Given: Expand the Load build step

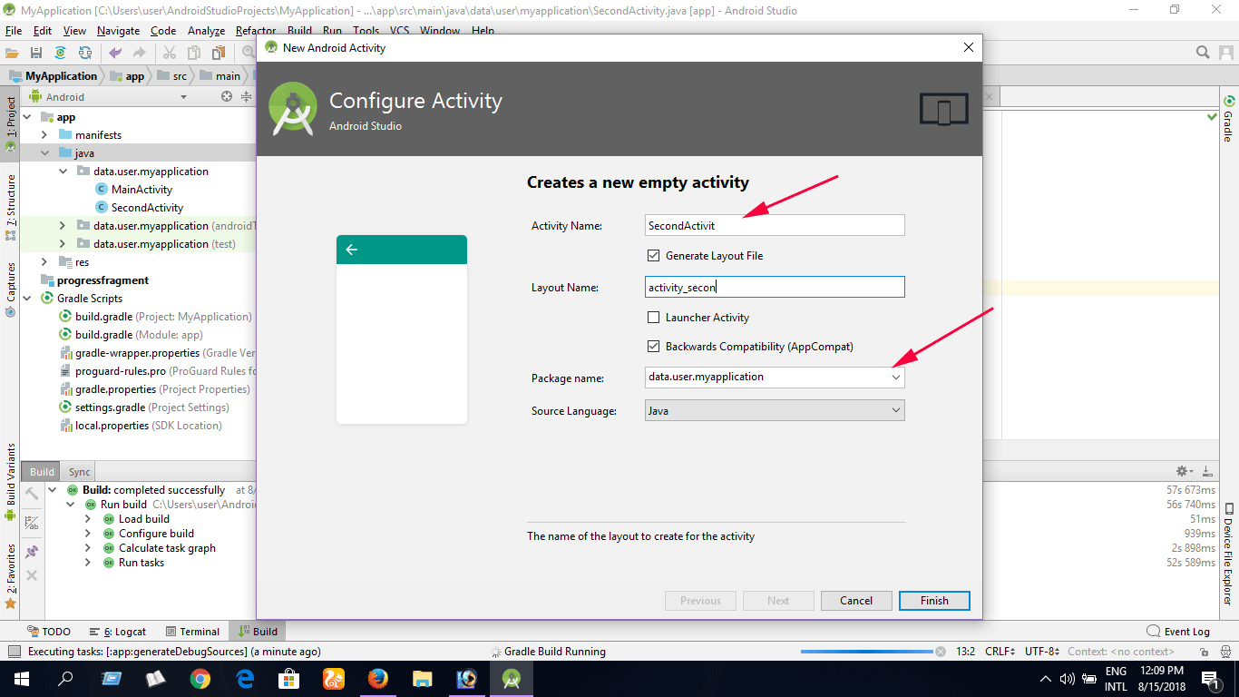Looking at the screenshot, I should coord(88,519).
